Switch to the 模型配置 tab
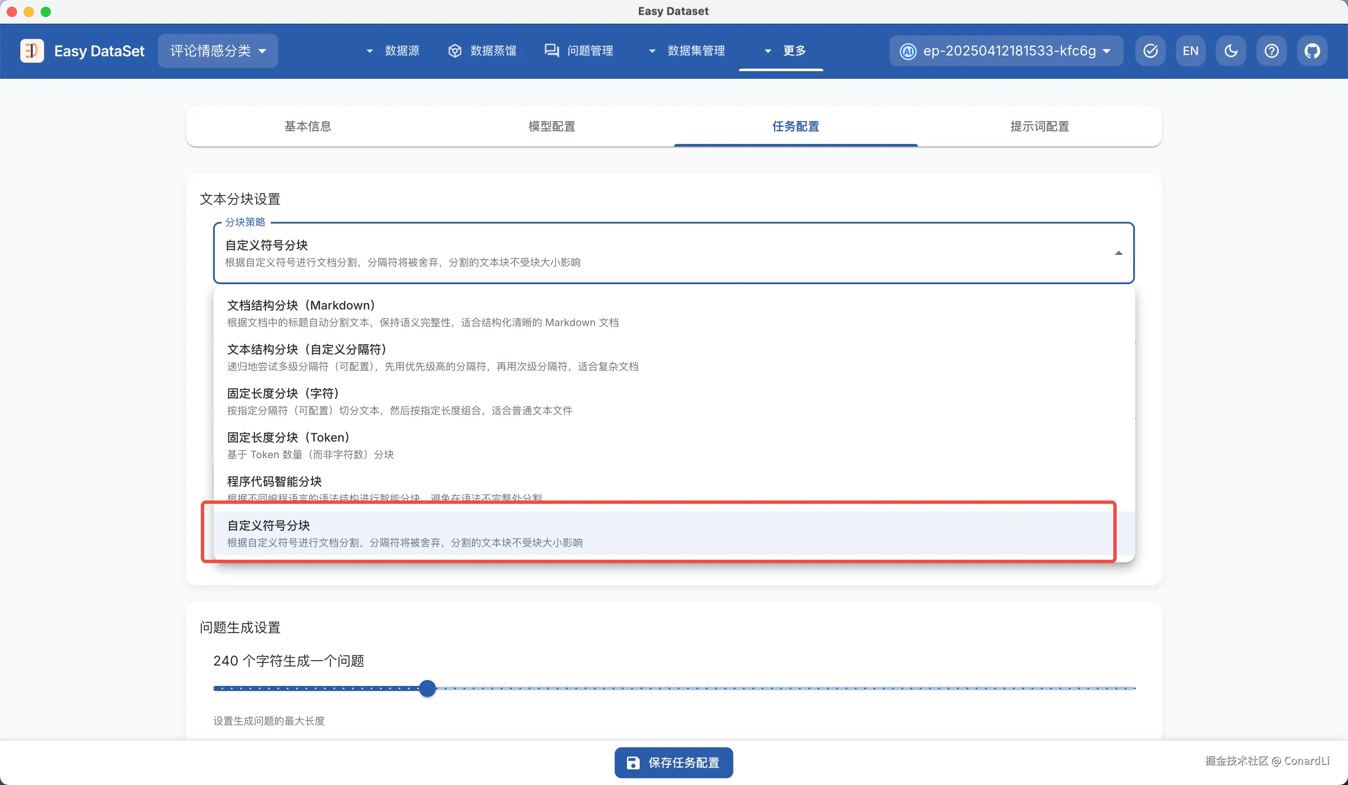 click(552, 126)
